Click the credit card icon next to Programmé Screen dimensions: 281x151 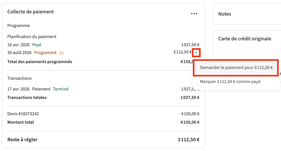tap(61, 53)
